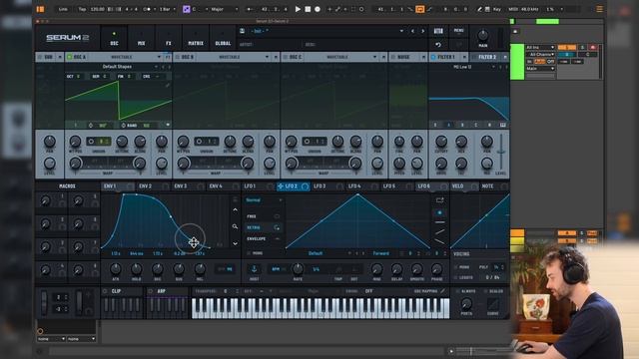This screenshot has width=639, height=359.
Task: Toggle the LFO MONO checkbox
Action: [249, 253]
